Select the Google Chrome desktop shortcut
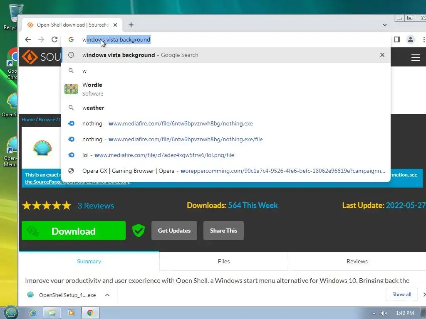 [12, 64]
